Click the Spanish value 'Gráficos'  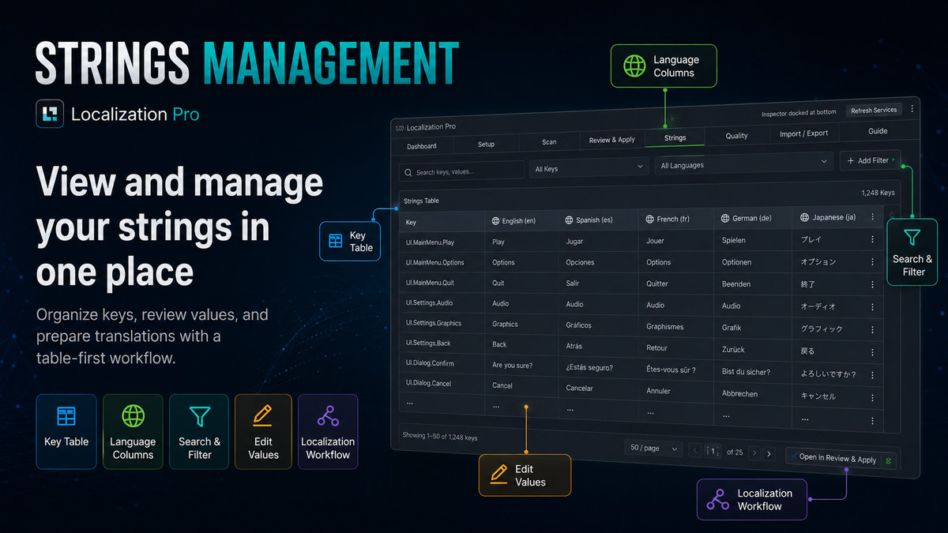pos(580,325)
